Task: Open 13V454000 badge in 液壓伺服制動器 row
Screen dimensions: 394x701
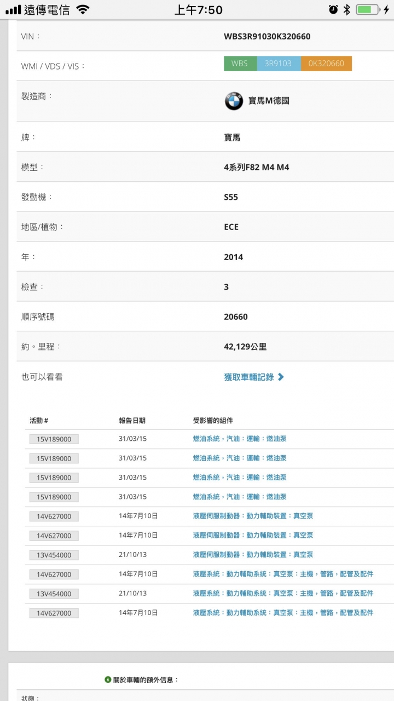Action: pyautogui.click(x=54, y=555)
